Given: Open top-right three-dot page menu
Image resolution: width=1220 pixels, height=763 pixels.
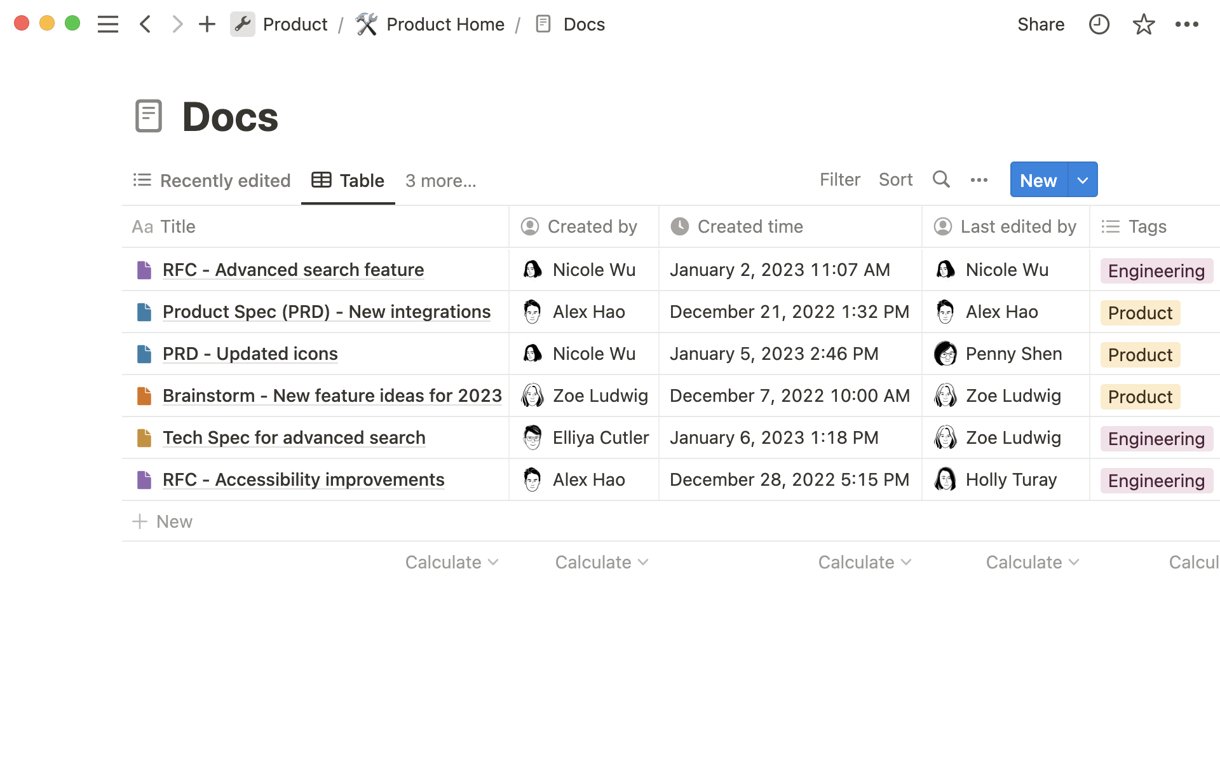Looking at the screenshot, I should [x=1186, y=24].
